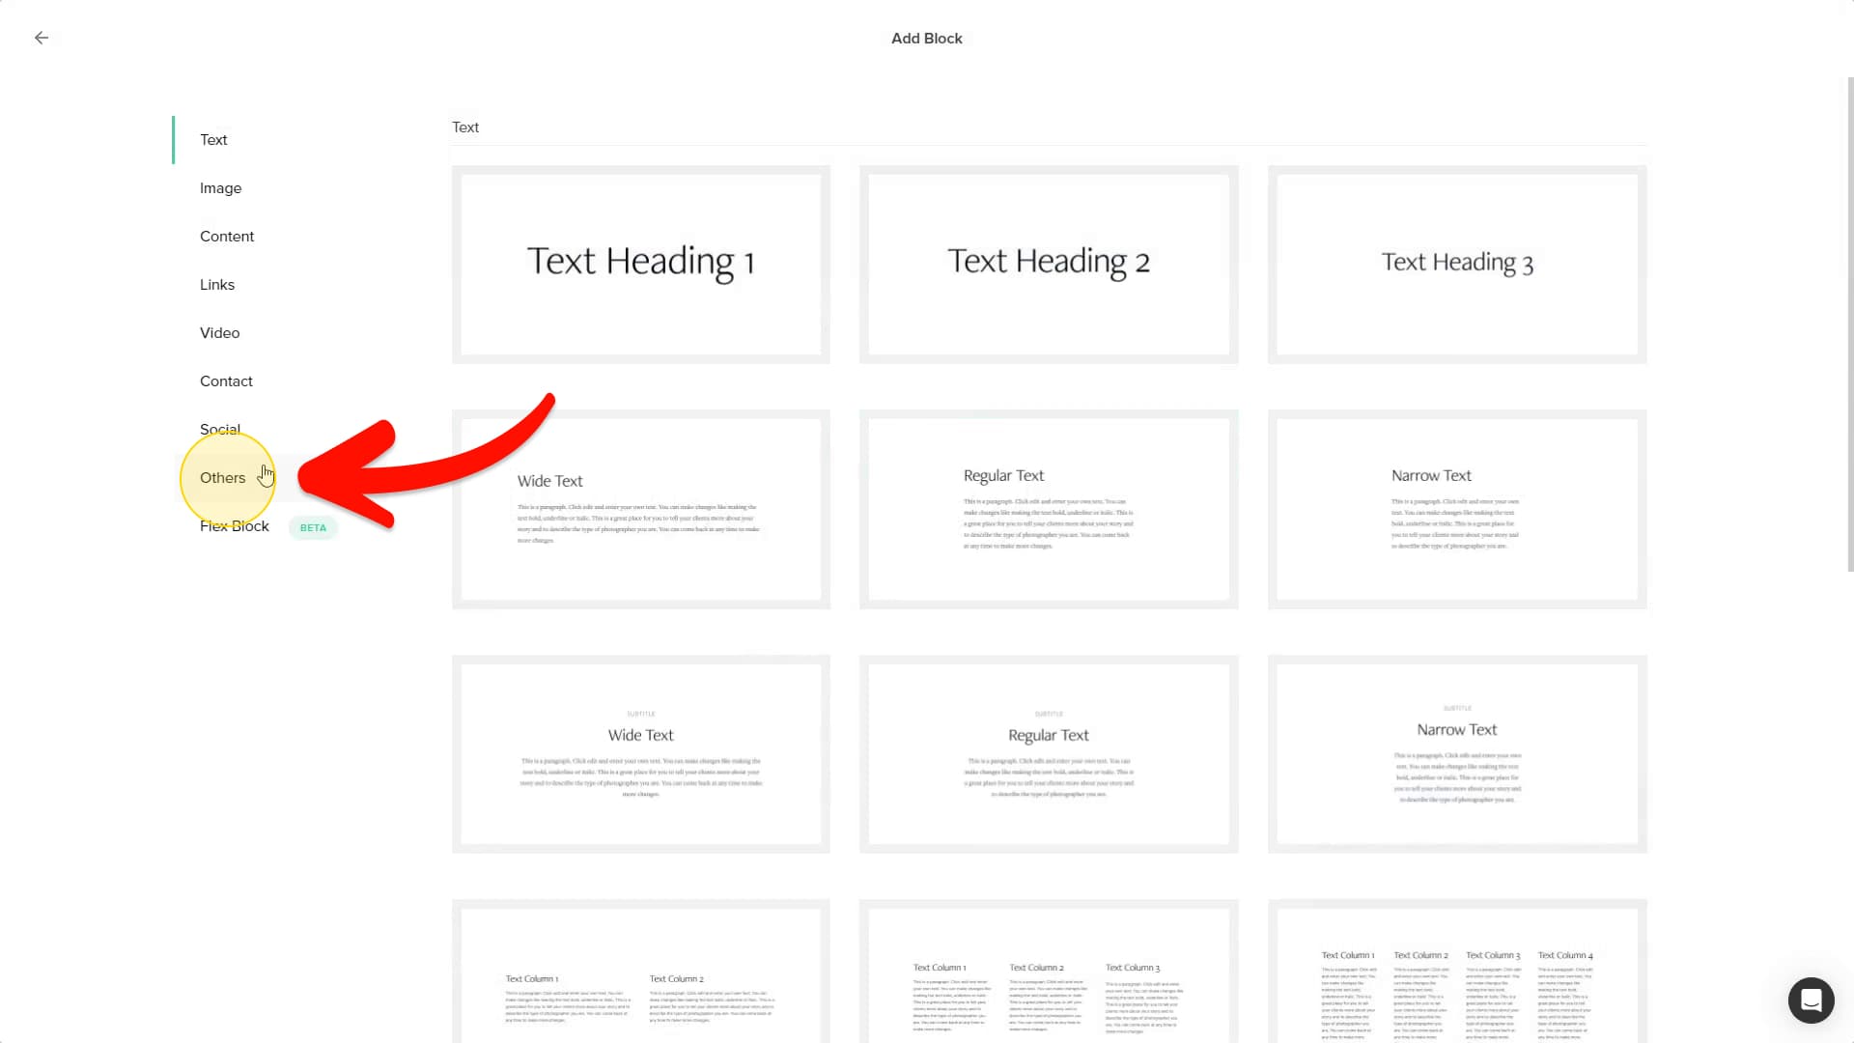Open the Image block category
This screenshot has width=1854, height=1043.
tap(220, 188)
